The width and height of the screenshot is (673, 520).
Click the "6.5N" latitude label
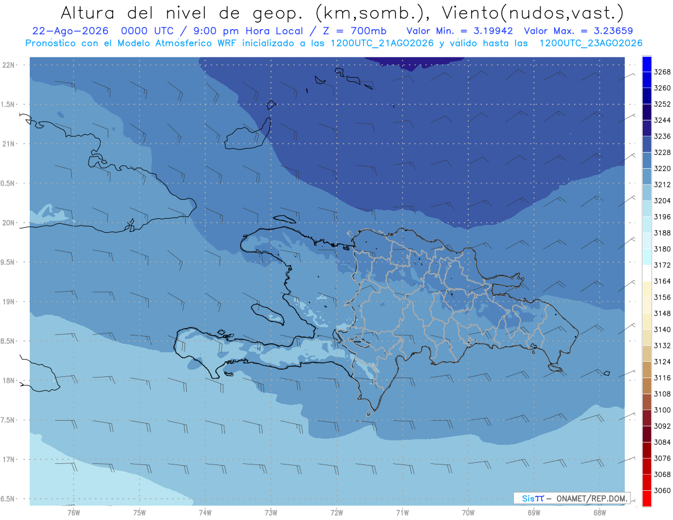tap(8, 499)
